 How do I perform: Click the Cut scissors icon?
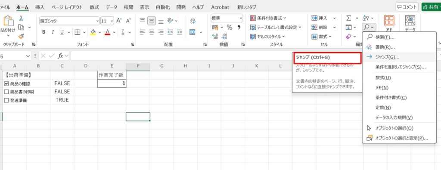(x=21, y=19)
